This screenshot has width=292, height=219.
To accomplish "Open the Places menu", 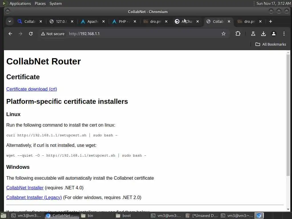I will [x=40, y=3].
